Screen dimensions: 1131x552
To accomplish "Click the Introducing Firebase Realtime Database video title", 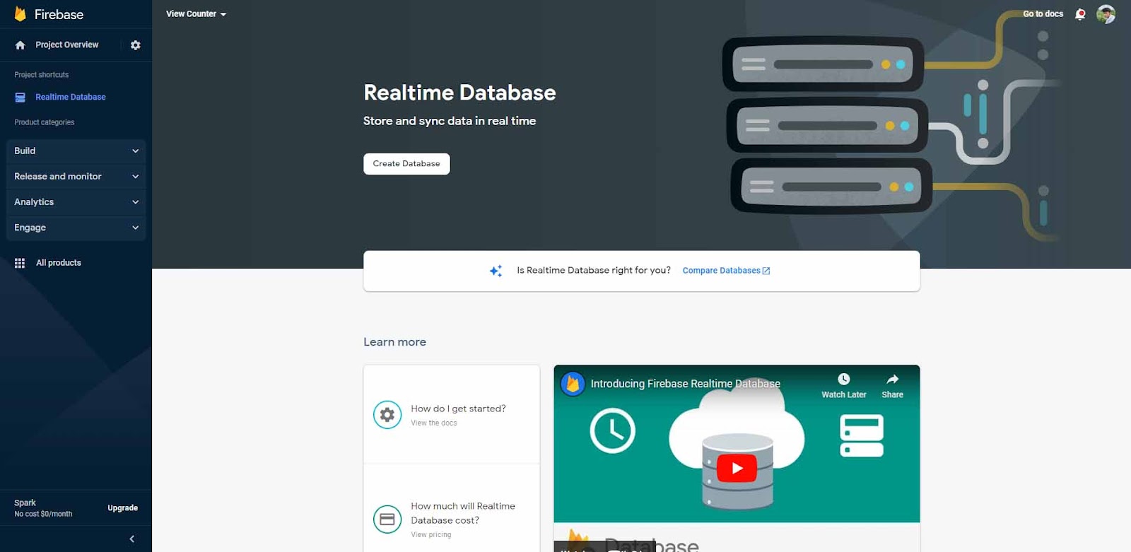I will point(686,384).
